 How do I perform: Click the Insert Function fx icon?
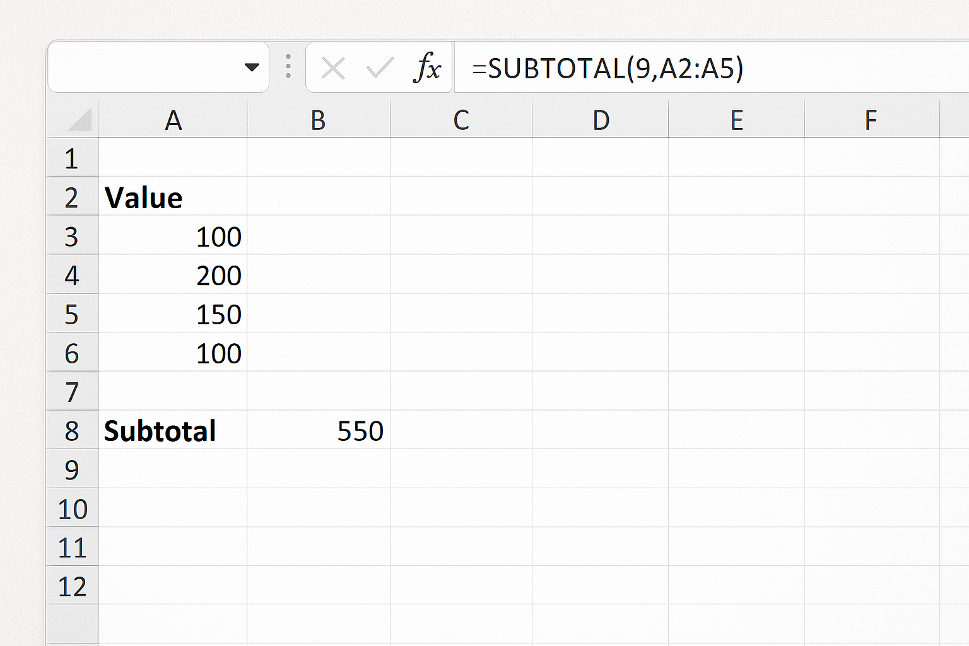point(428,68)
